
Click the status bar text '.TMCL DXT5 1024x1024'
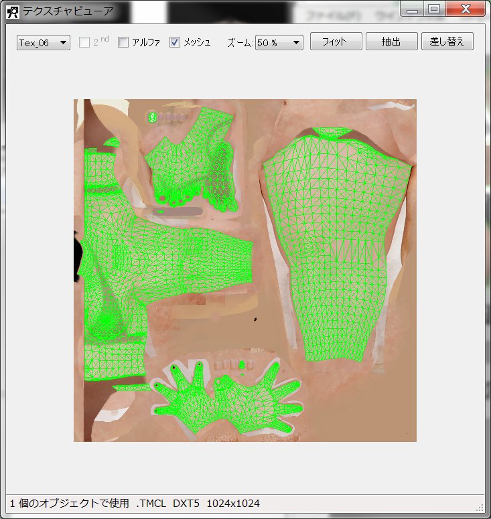coord(198,504)
